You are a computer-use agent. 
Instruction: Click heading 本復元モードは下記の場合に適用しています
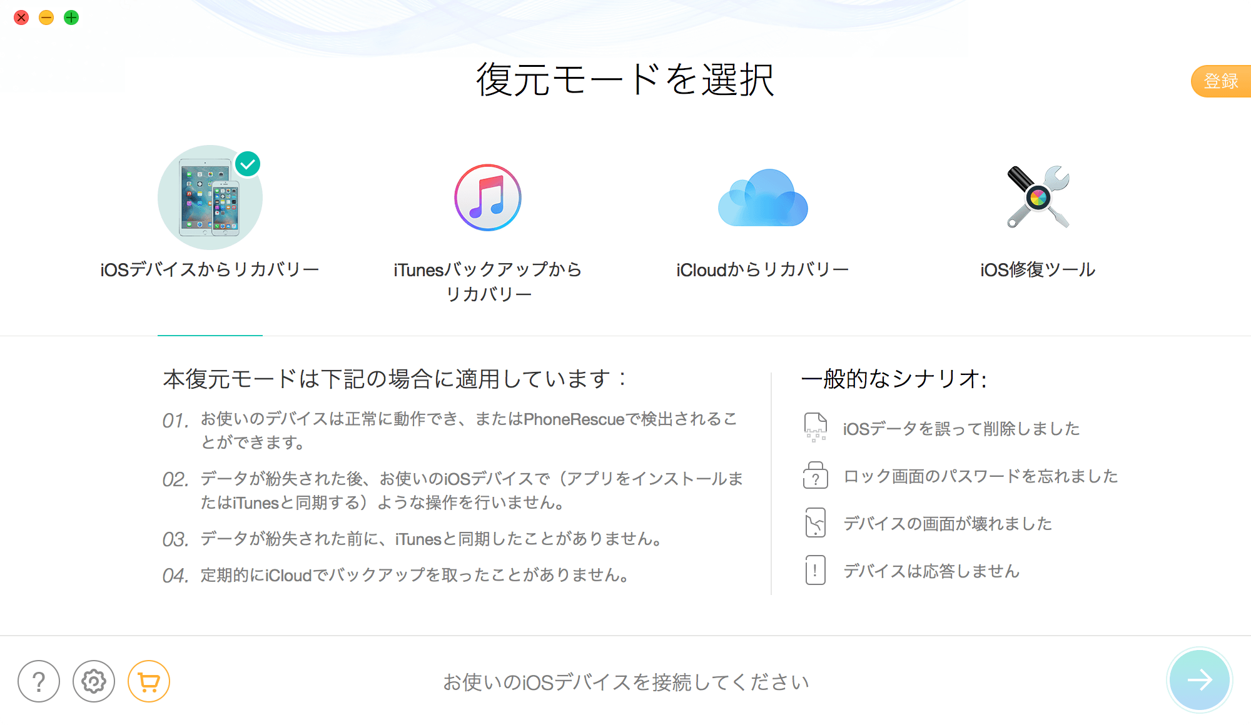click(x=394, y=379)
